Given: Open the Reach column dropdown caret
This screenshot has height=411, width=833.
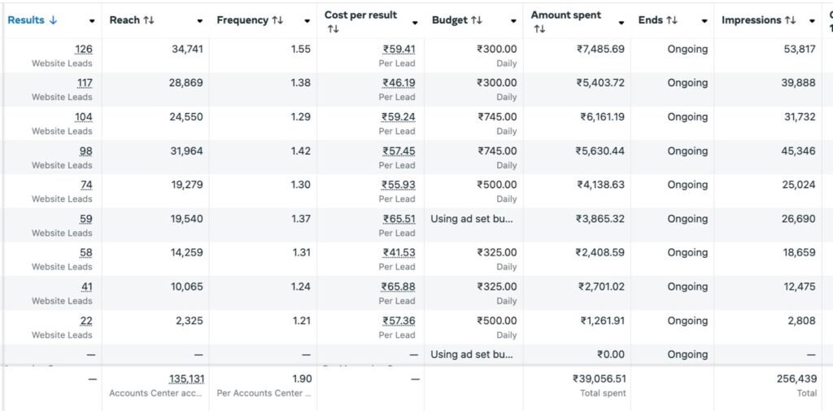Looking at the screenshot, I should (x=199, y=21).
